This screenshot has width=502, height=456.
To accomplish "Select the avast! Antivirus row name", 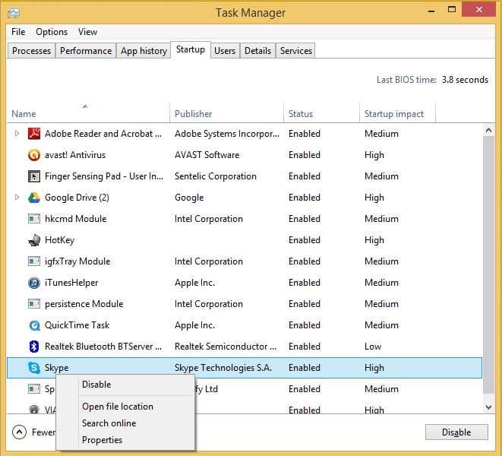I will [x=75, y=155].
